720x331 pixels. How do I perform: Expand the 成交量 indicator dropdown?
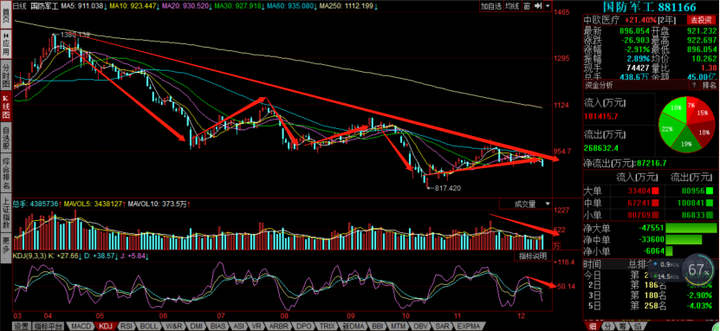click(548, 204)
